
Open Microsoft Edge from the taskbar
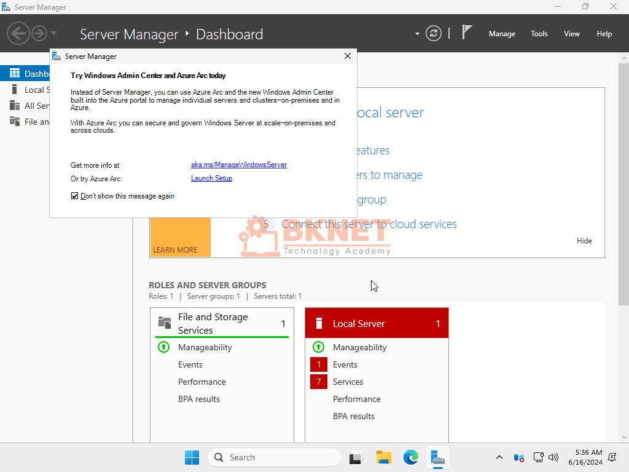point(410,457)
